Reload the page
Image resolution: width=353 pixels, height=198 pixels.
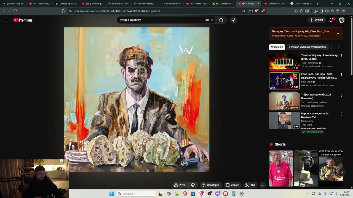[x=15, y=11]
